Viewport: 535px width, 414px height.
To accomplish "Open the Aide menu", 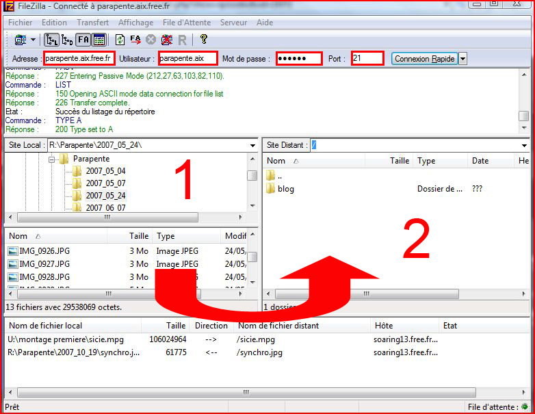I will pos(265,23).
